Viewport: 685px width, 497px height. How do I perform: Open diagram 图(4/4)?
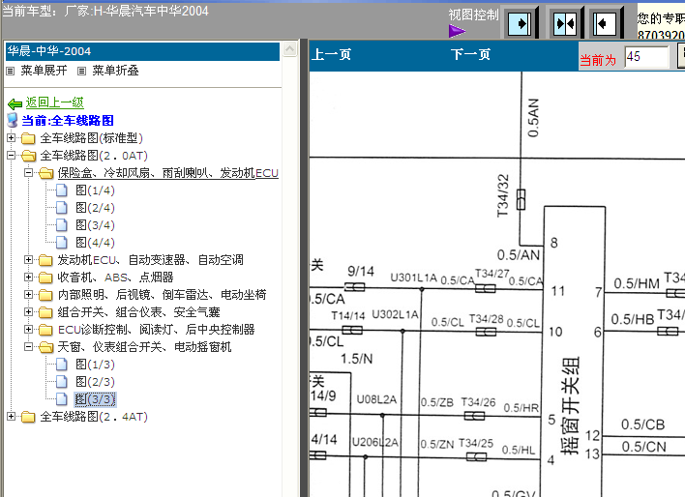pos(95,243)
